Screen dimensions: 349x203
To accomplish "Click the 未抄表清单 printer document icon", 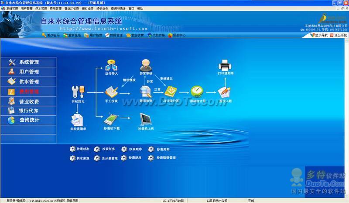I will (77, 120).
